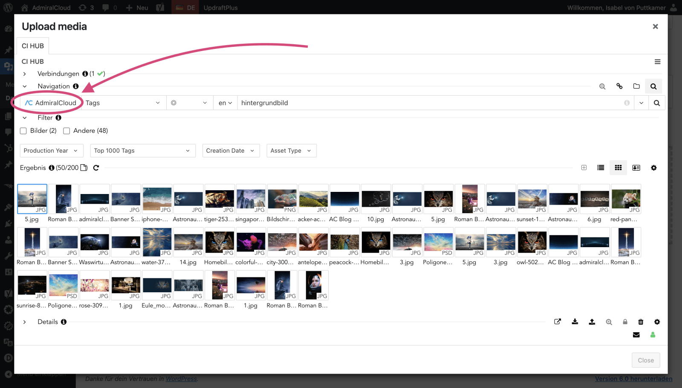Open the Asset Type dropdown

291,151
